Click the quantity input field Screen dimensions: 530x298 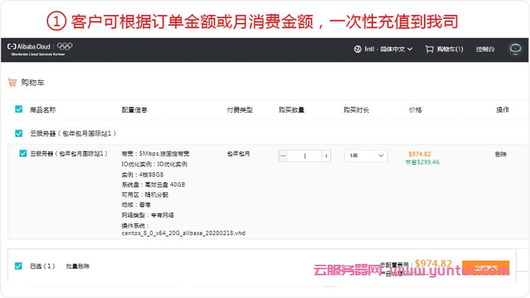pos(305,156)
